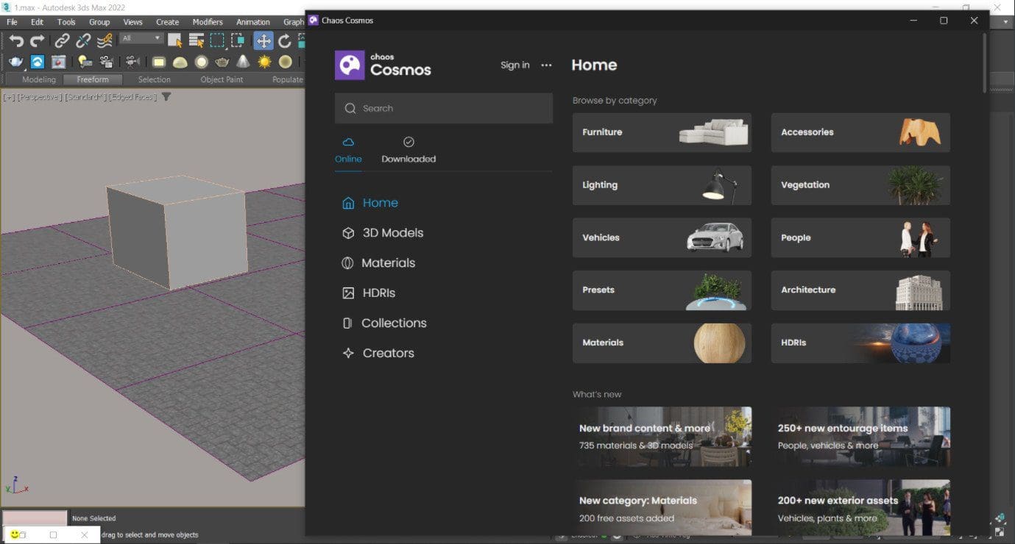Viewport: 1015px width, 544px height.
Task: Switch to the Object Paint ribbon tab
Action: click(x=222, y=79)
